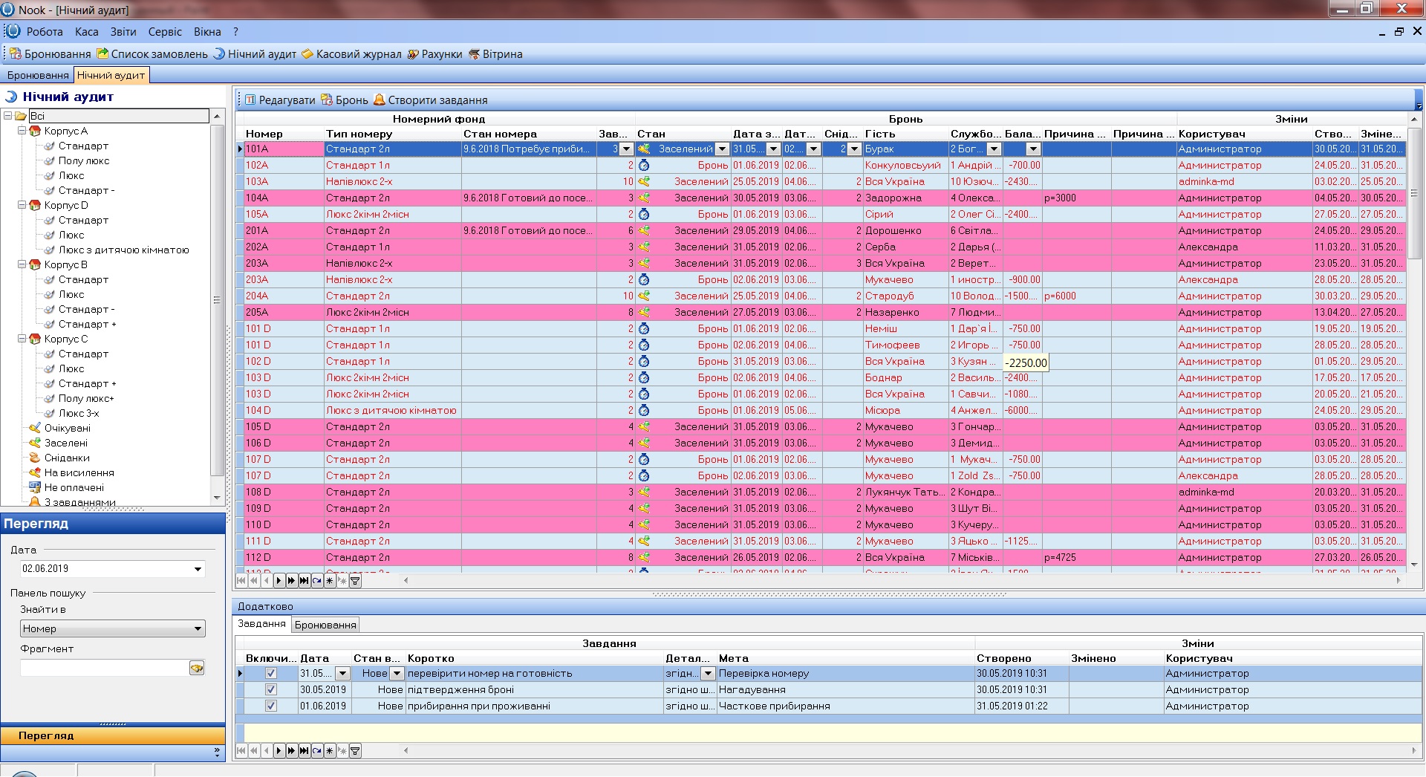Click Створити завдання bell icon
Screen dimensions: 1426x777
380,100
